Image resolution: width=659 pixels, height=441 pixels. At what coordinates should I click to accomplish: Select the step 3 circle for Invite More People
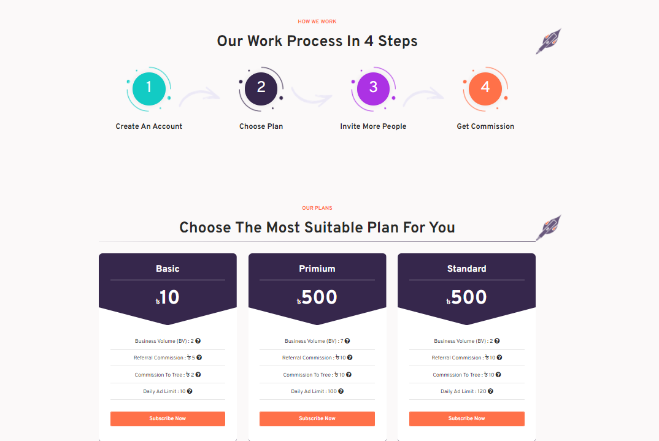pyautogui.click(x=373, y=88)
